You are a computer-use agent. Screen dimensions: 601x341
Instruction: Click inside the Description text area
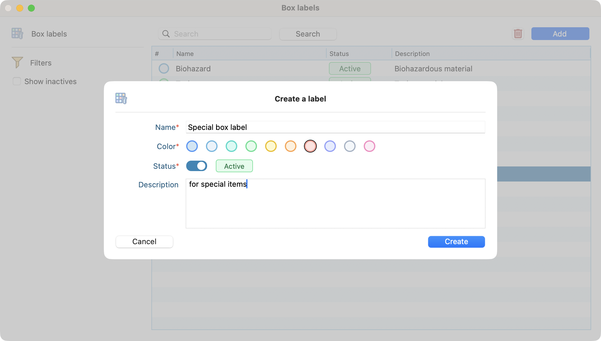point(335,204)
